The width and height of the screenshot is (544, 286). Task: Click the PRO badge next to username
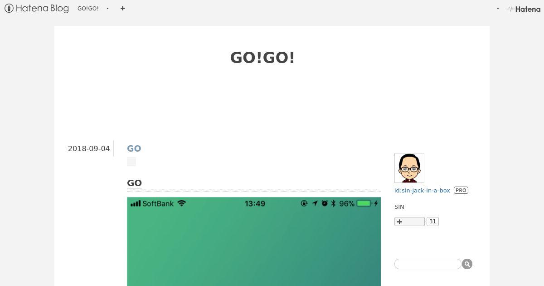461,190
